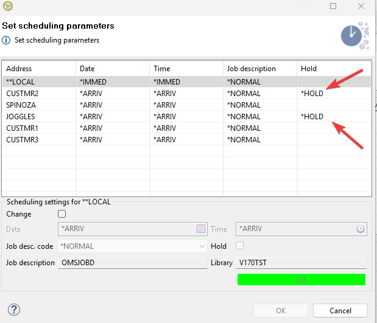Image resolution: width=377 pixels, height=323 pixels.
Task: Click the Job description column header
Action: pos(260,69)
